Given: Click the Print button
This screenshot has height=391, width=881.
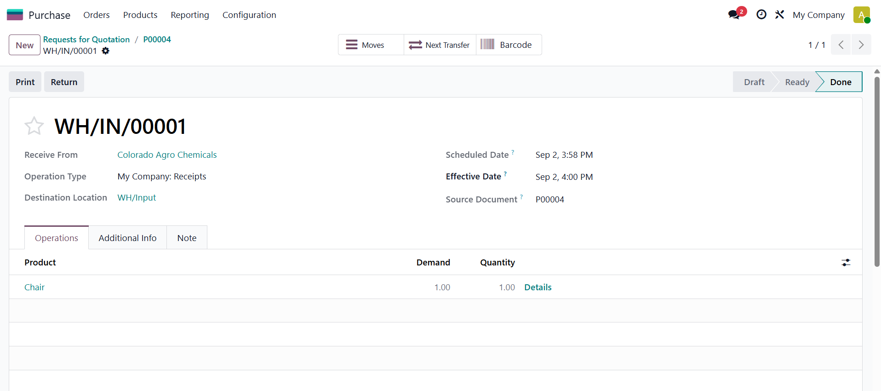Looking at the screenshot, I should coord(25,82).
